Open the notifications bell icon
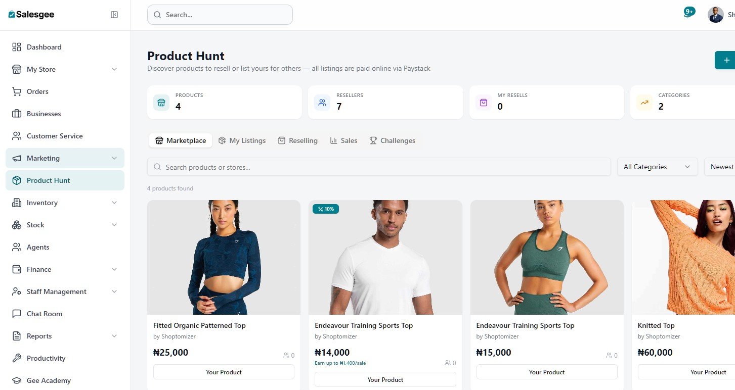Image resolution: width=735 pixels, height=390 pixels. (x=687, y=15)
